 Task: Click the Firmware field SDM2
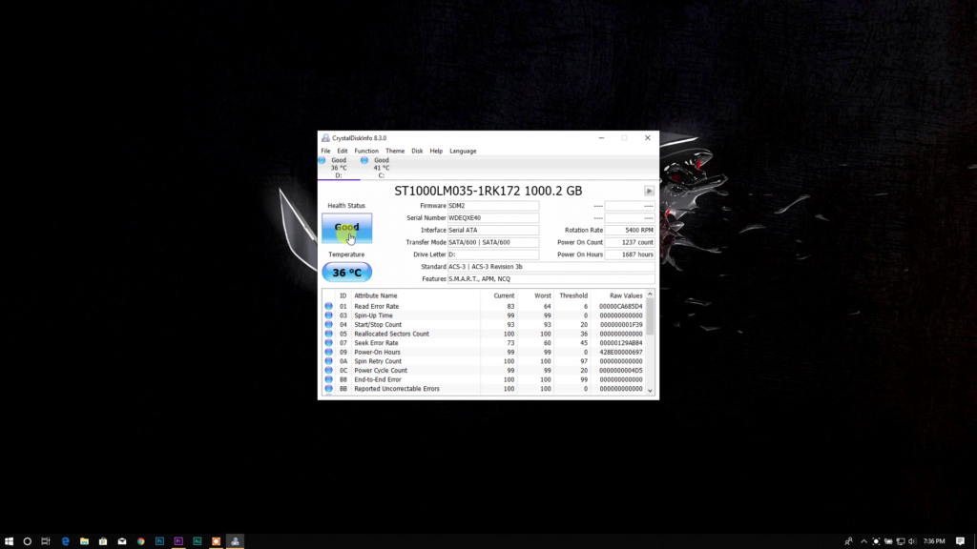pyautogui.click(x=493, y=206)
